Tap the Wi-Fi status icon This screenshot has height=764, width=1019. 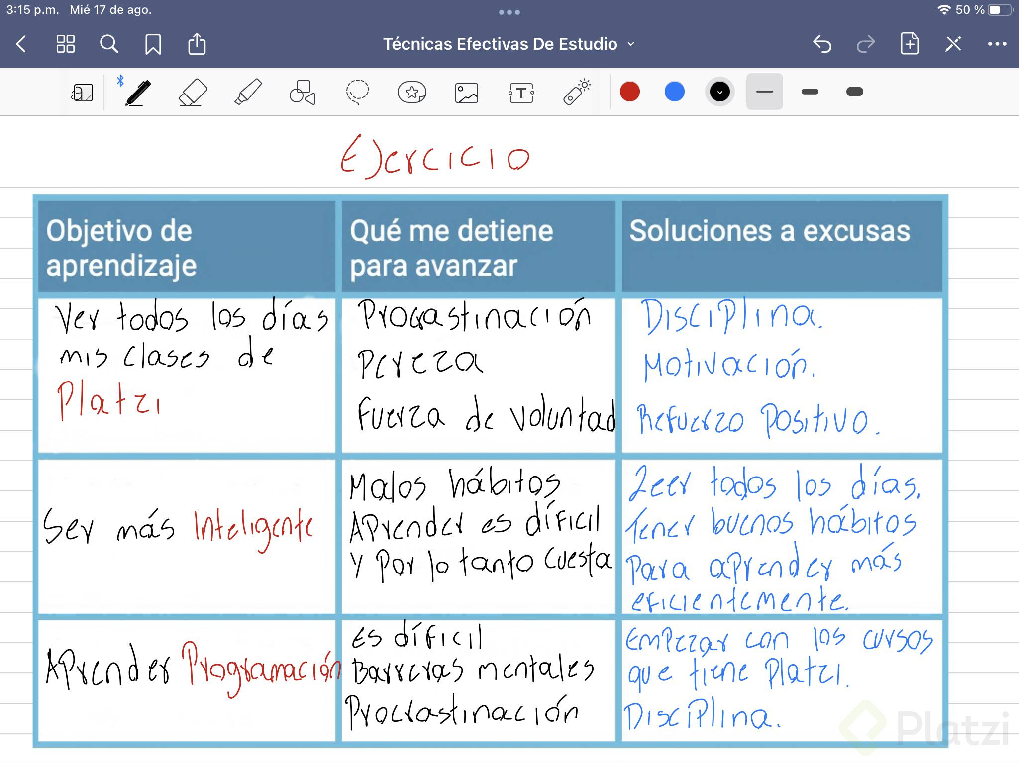tap(944, 10)
